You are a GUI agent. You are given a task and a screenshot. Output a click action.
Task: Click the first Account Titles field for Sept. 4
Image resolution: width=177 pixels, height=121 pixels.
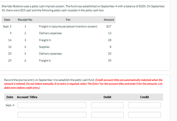(x=52, y=105)
